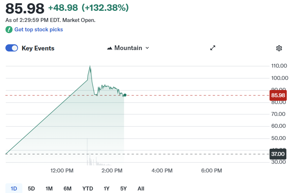
Task: Select the 1D time range
Action: [x=14, y=188]
